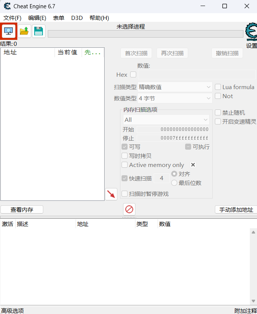Viewport: 257px width, 314px height.
Task: Click the green 先... column header
Action: tap(93, 53)
